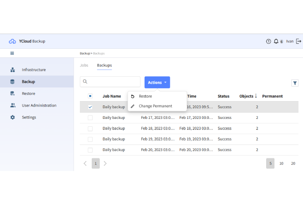303x205 pixels.
Task: Open the help question mark icon
Action: pos(269,41)
